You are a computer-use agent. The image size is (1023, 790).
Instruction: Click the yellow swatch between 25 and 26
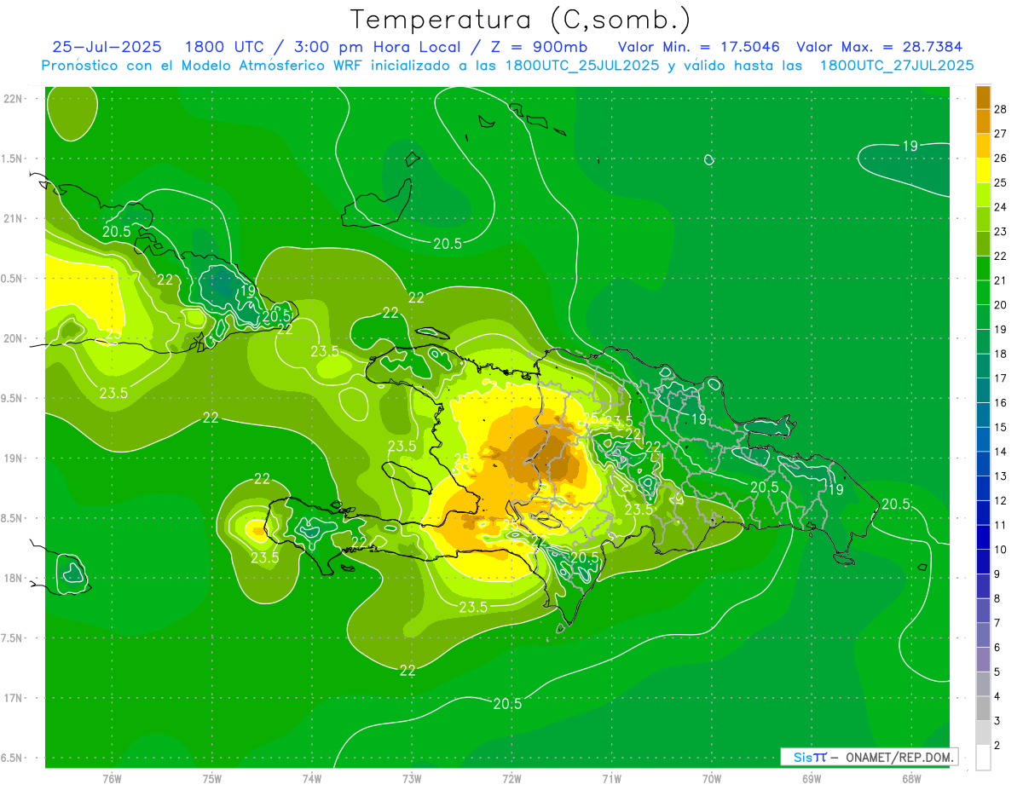[x=983, y=170]
